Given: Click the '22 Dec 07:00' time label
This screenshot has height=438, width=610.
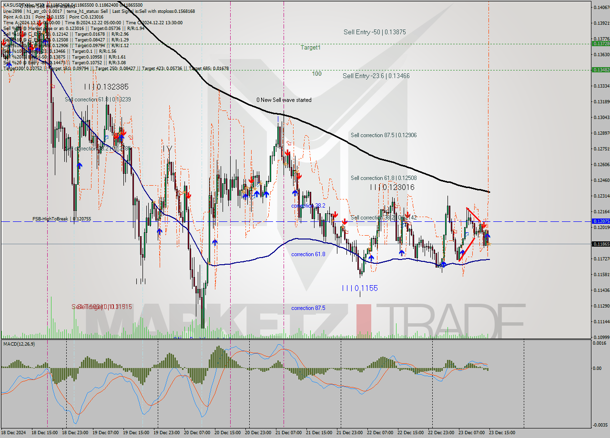Looking at the screenshot, I should point(381,433).
